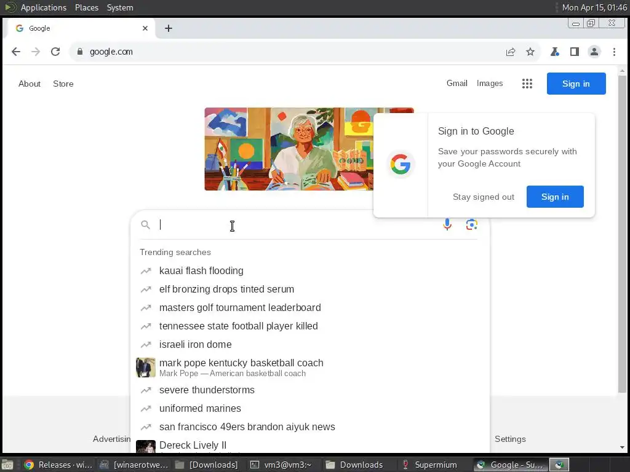This screenshot has height=472, width=630.
Task: Open the Google apps grid
Action: click(527, 84)
